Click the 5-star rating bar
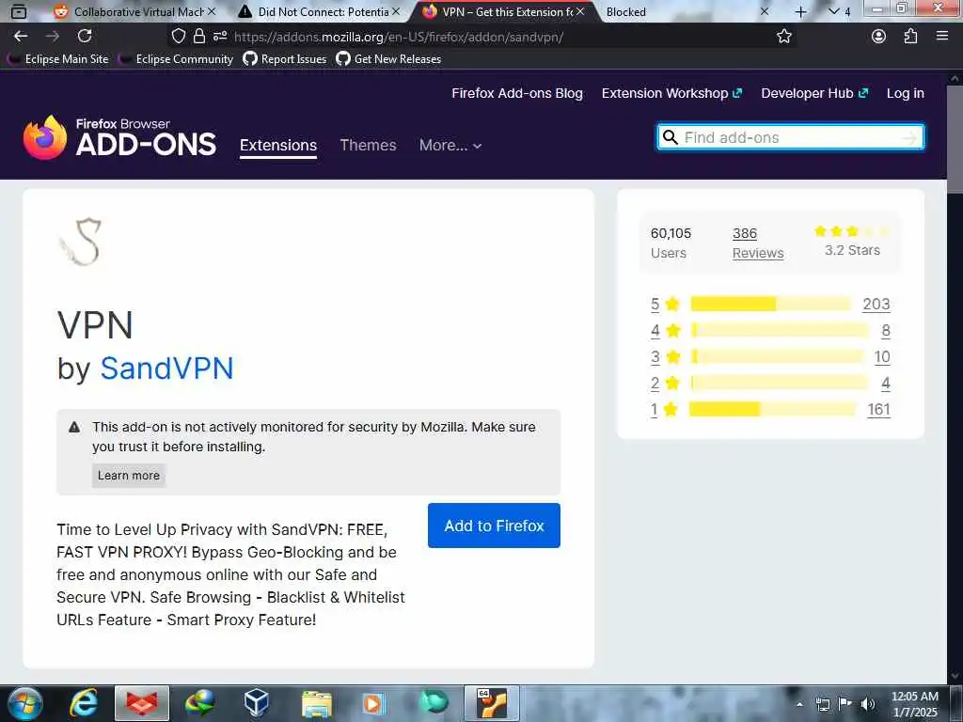Viewport: 963px width, 722px height. tap(771, 304)
